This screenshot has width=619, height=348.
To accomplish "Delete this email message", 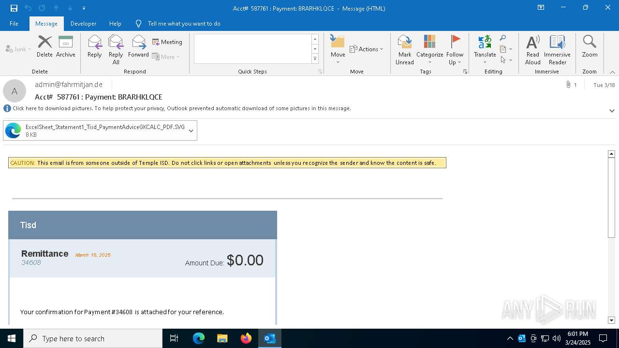I will click(x=44, y=46).
